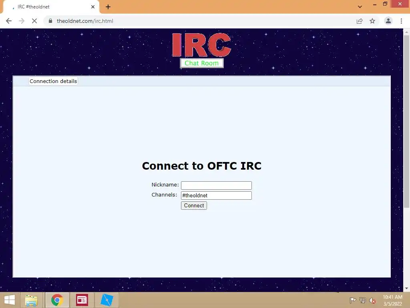410x308 pixels.
Task: Open a new browser tab
Action: click(108, 7)
